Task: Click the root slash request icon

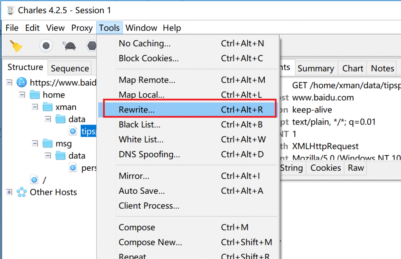Action: (34, 180)
